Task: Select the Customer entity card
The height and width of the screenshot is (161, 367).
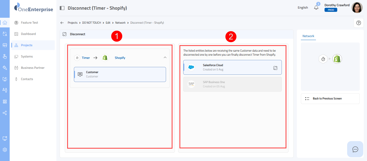Action: 120,74
